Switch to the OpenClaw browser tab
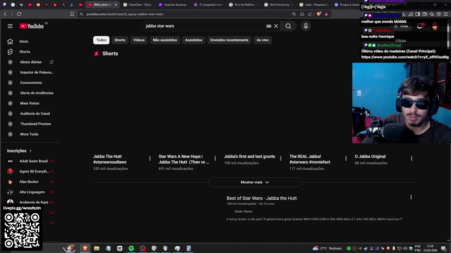Screen dimensions: 451x253 [138, 5]
